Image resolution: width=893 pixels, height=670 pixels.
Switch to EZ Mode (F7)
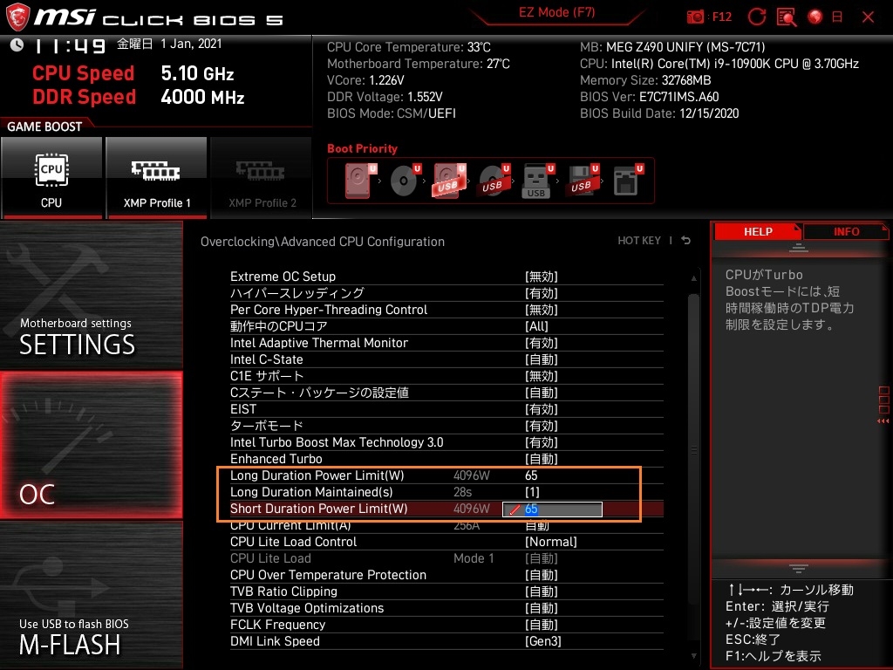[x=557, y=12]
